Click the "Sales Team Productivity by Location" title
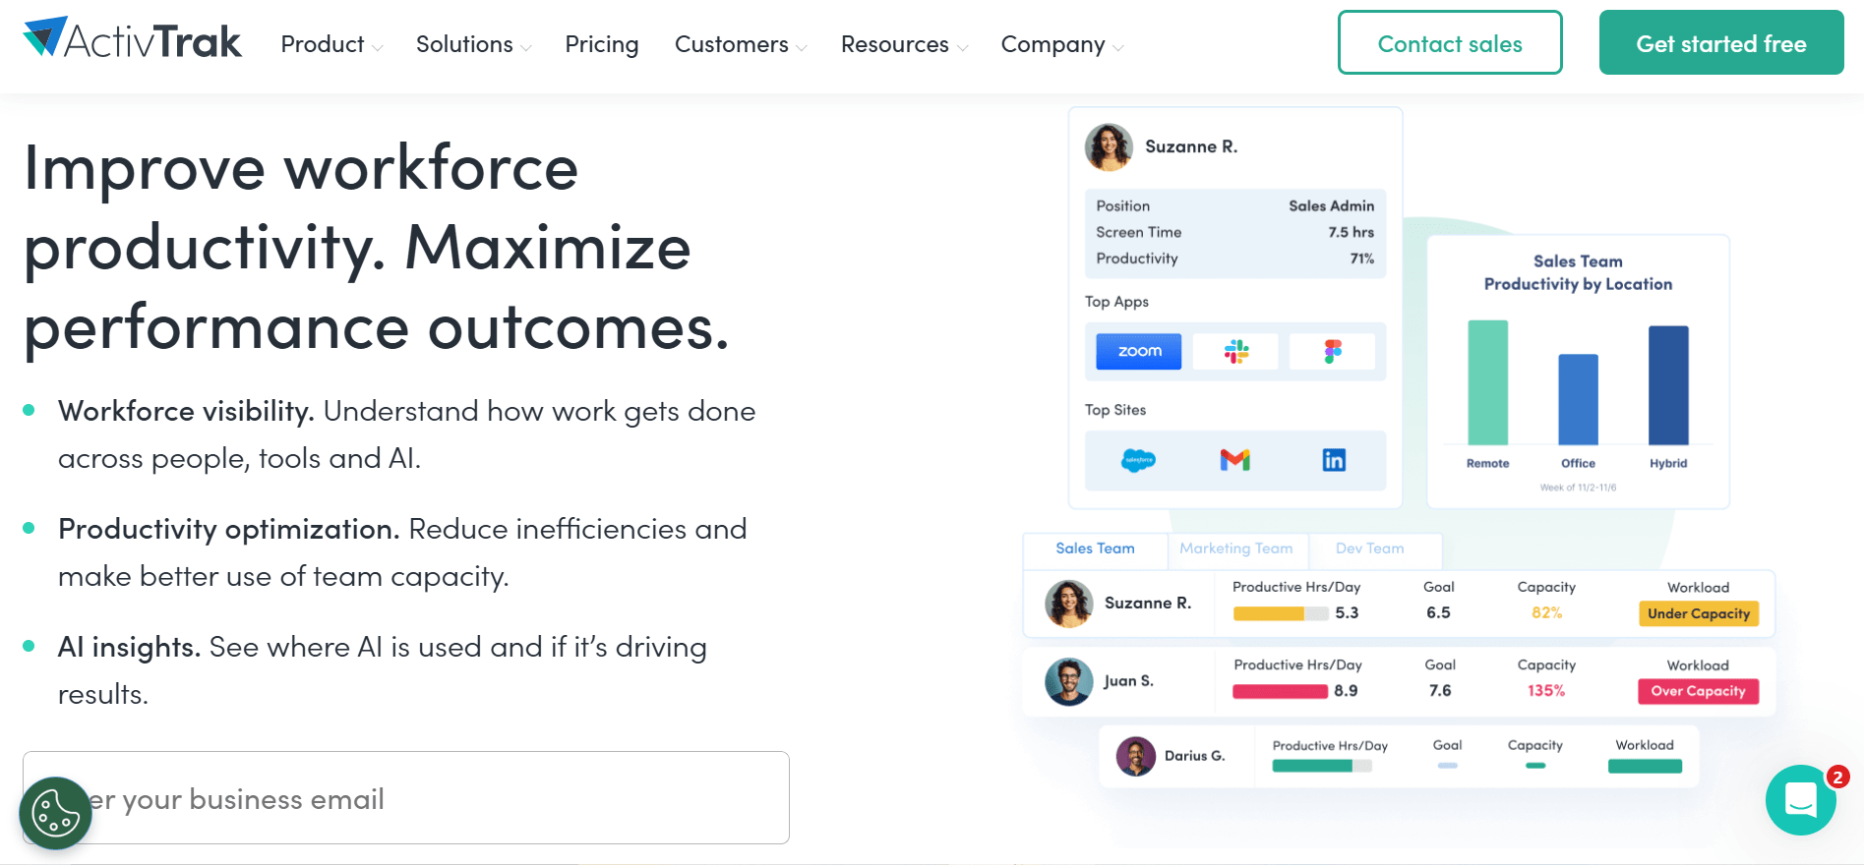 1578,272
